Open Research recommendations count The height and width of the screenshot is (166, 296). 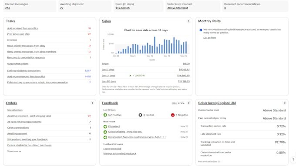point(225,8)
